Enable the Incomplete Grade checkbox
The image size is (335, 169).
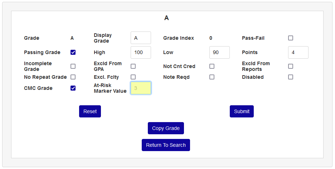click(x=73, y=66)
